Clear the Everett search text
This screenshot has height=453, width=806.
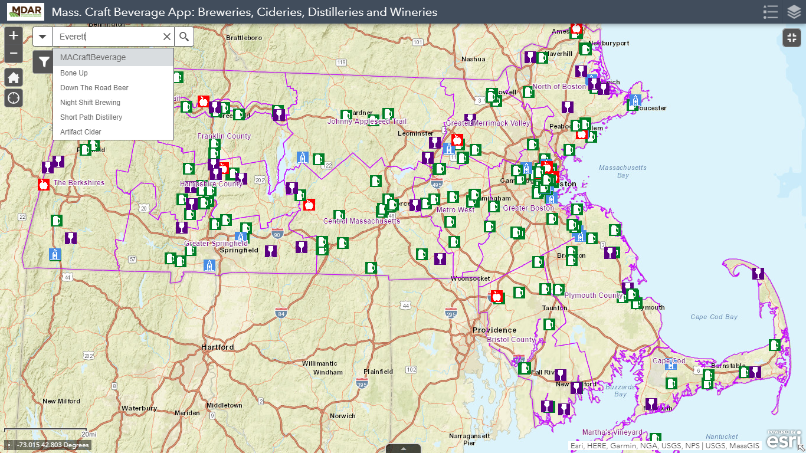coord(167,37)
